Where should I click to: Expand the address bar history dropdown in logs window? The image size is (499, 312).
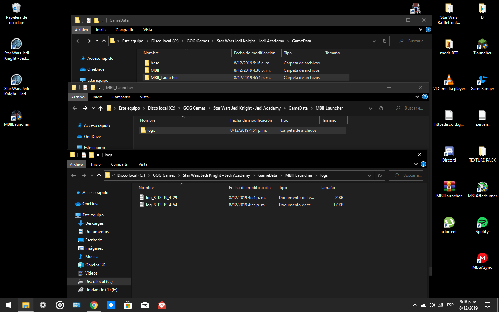(369, 175)
